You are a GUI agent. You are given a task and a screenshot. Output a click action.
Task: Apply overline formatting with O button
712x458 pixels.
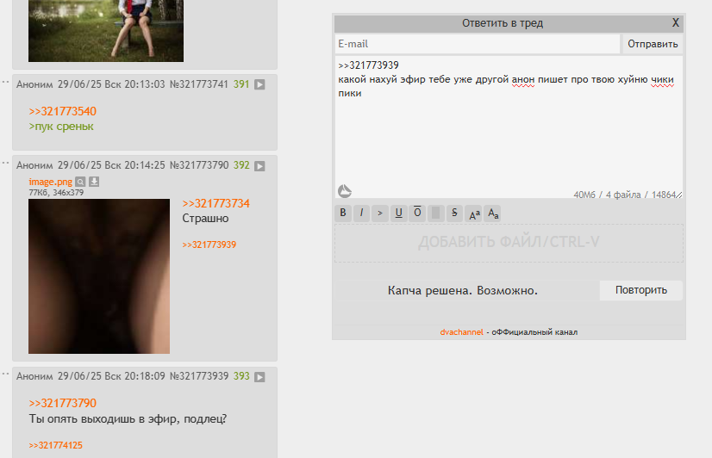coord(417,213)
